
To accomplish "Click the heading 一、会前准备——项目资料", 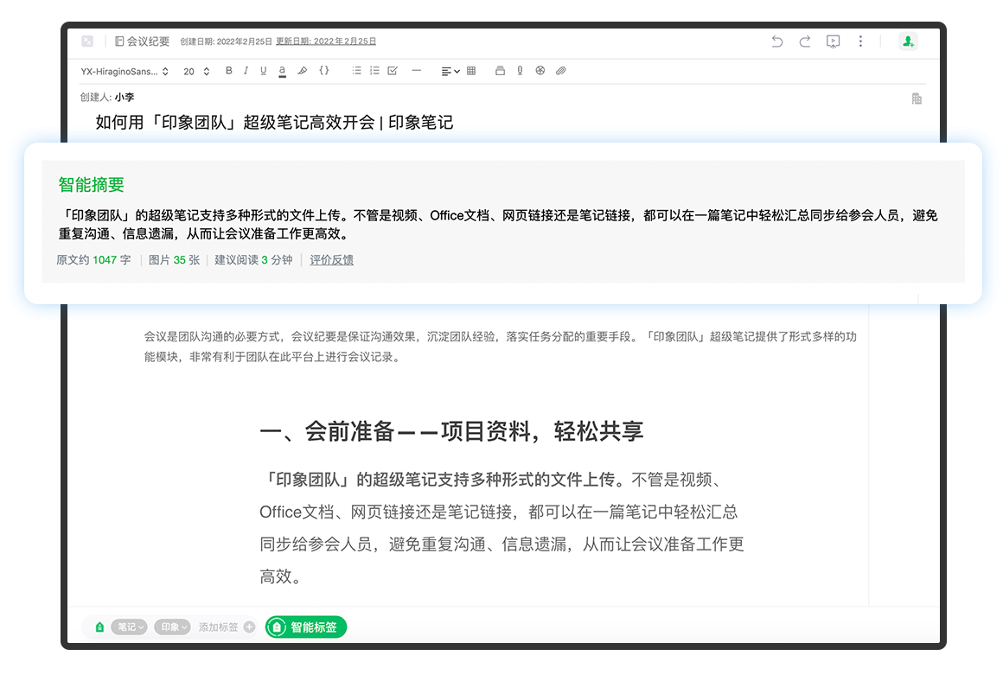I will coord(451,431).
